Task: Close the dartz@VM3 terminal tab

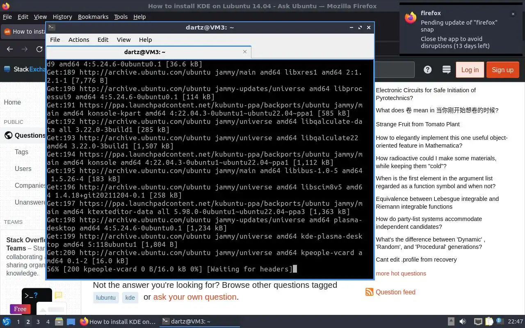Action: point(245,52)
